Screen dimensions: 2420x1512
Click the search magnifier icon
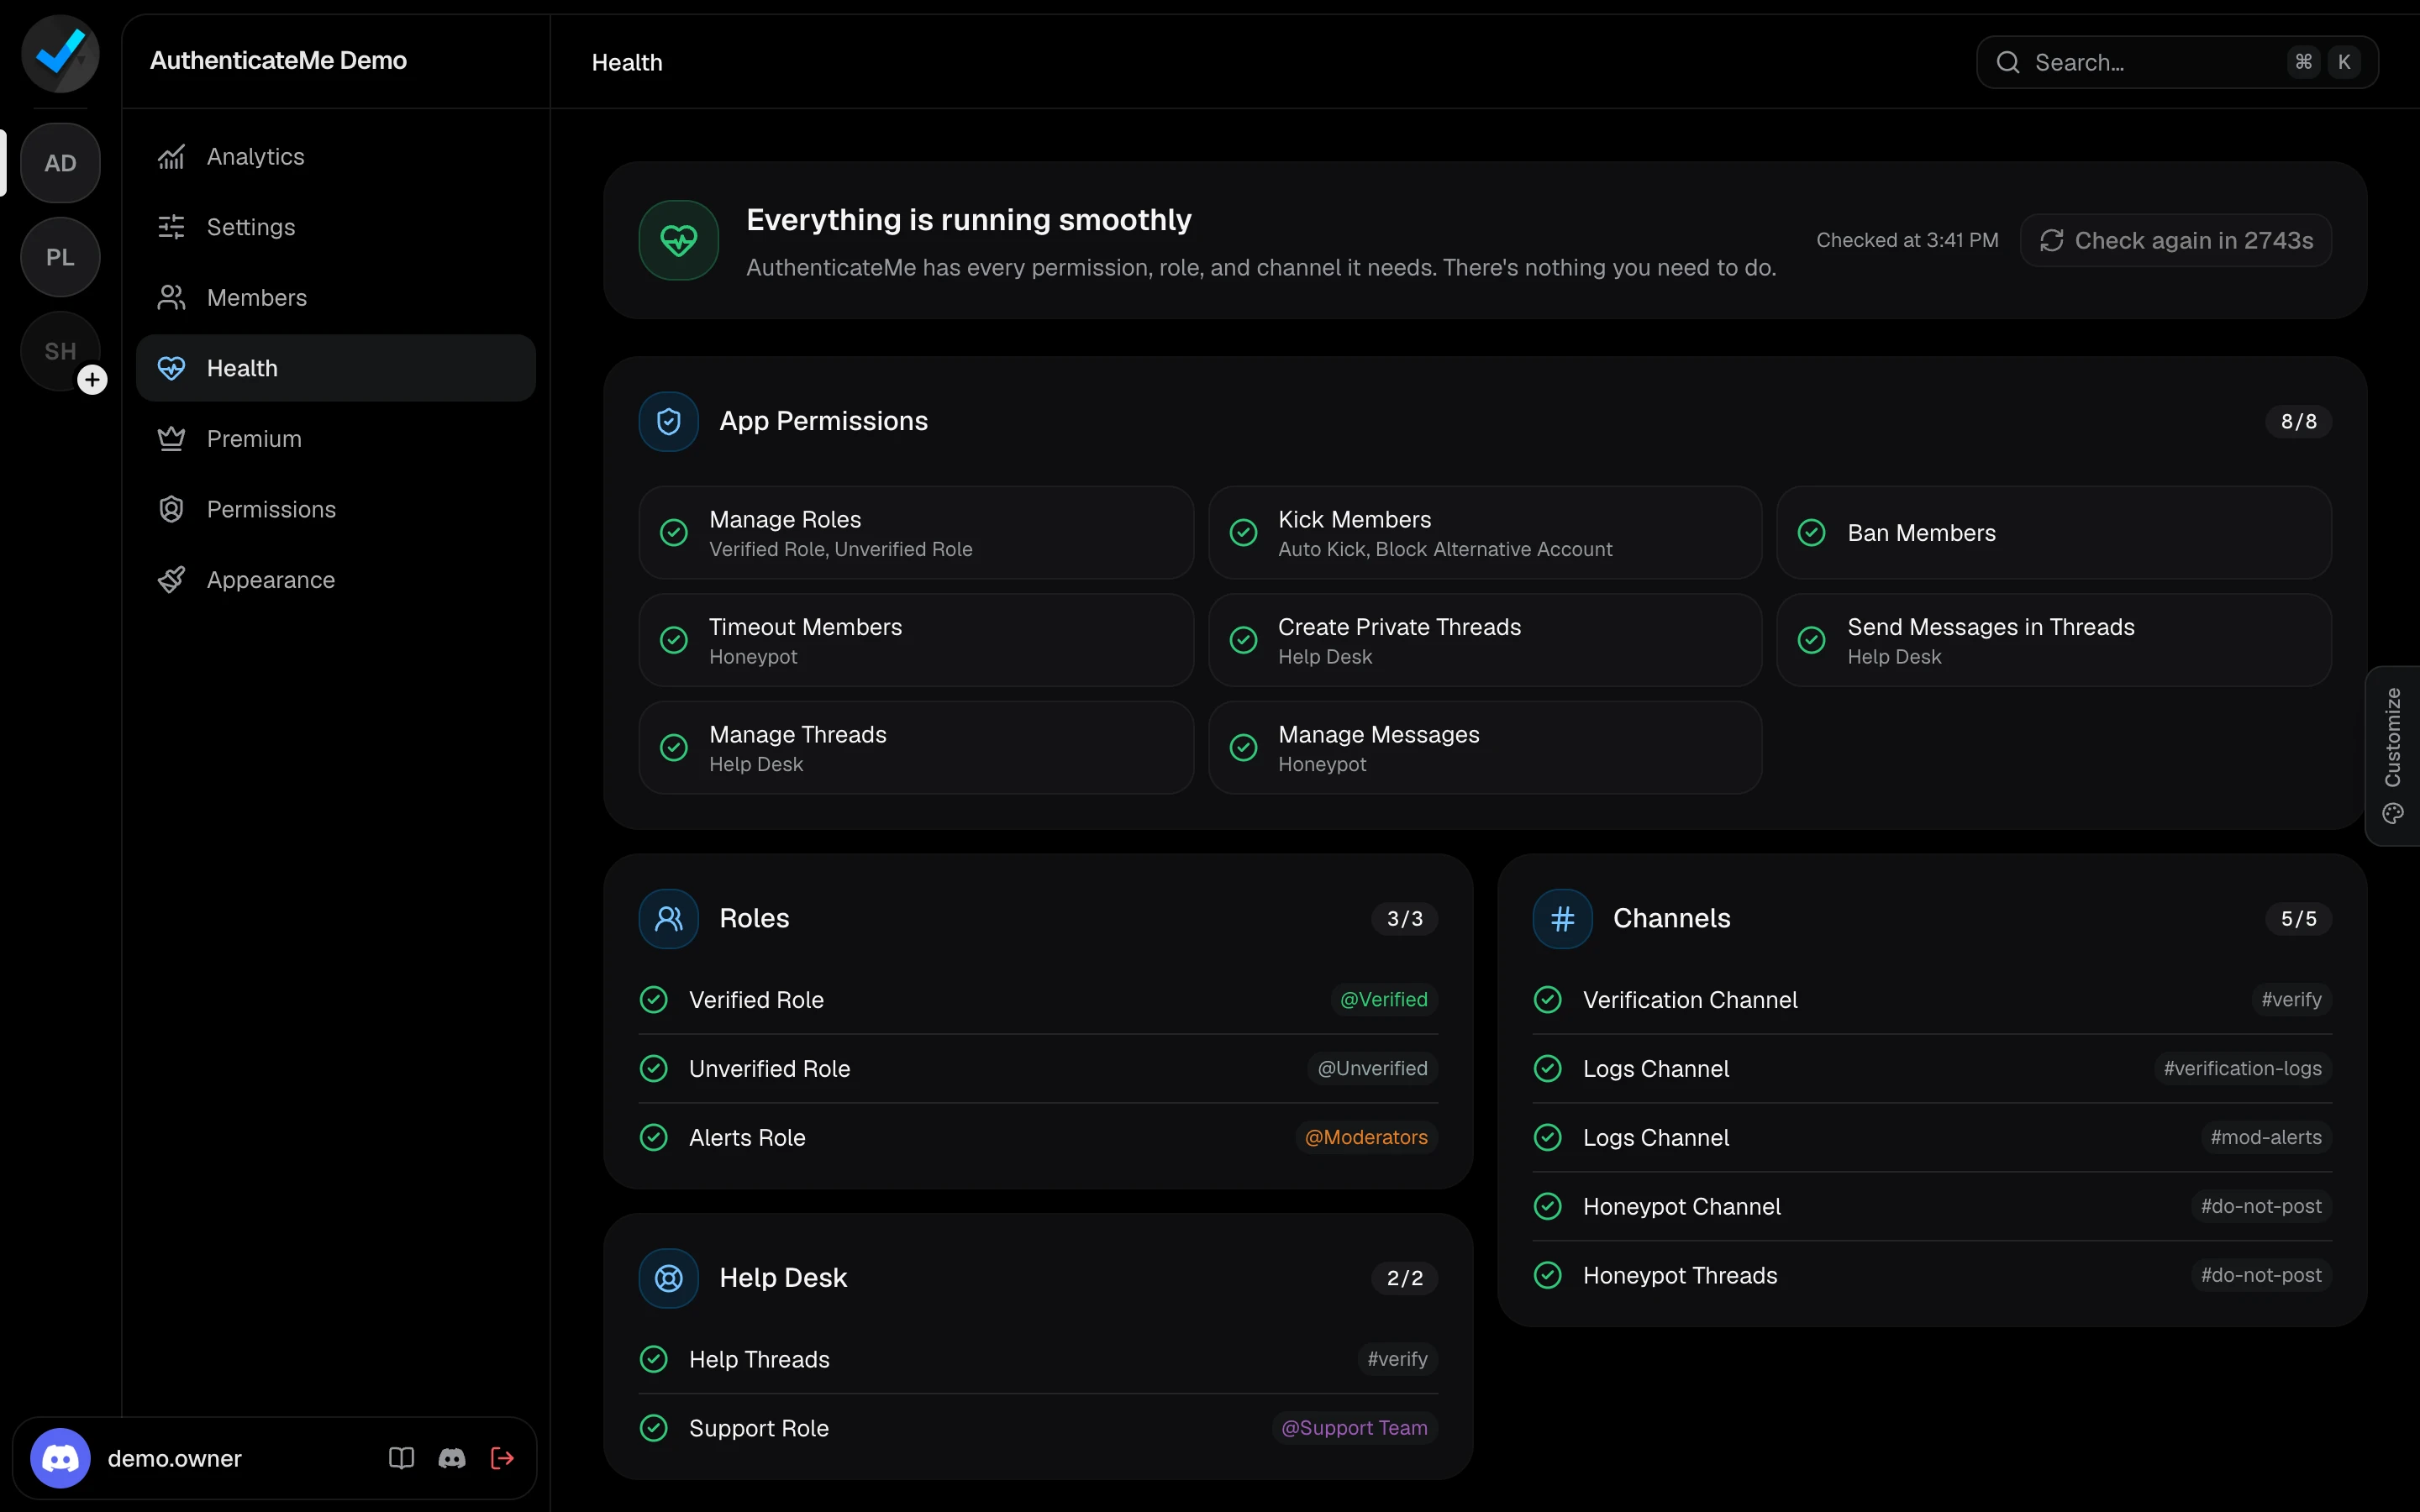click(x=2008, y=62)
